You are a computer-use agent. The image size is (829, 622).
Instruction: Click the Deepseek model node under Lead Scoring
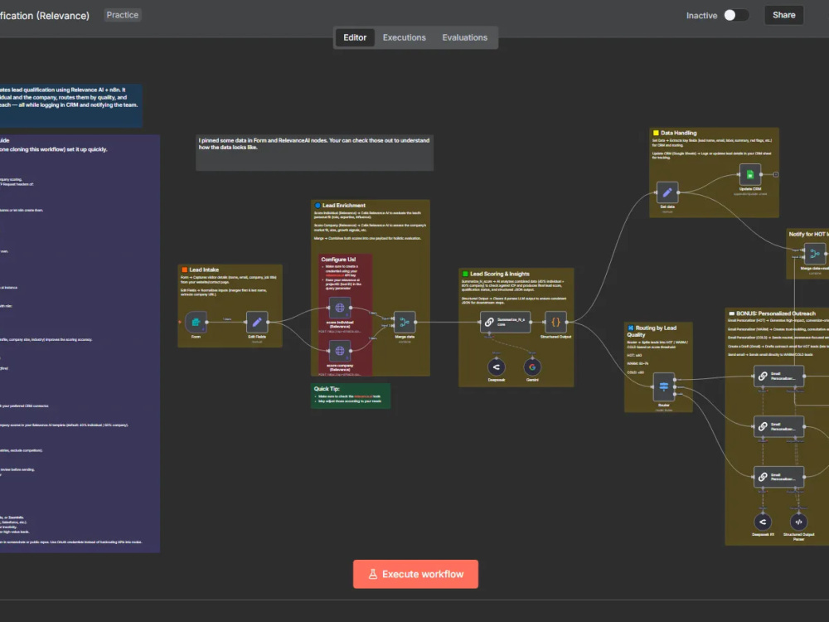(x=496, y=367)
